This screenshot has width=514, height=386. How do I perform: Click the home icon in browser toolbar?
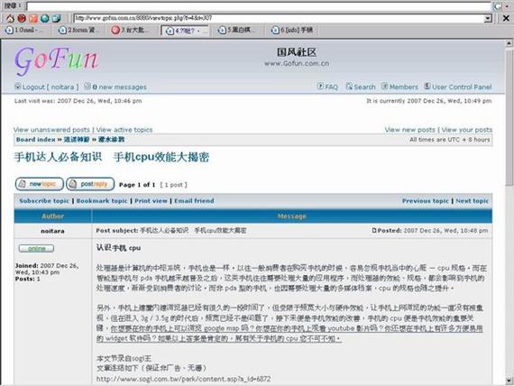coord(10,18)
